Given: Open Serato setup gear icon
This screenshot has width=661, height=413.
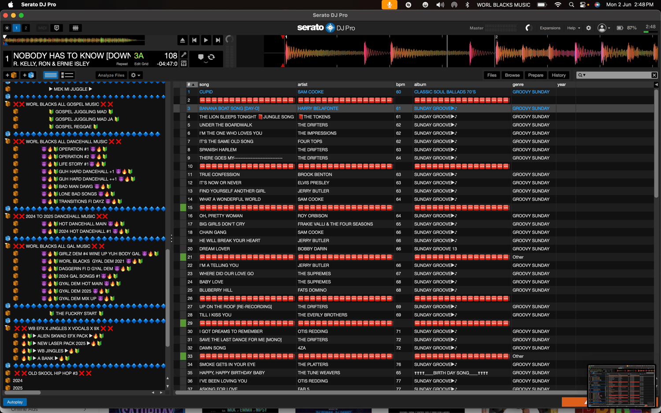Looking at the screenshot, I should (589, 28).
